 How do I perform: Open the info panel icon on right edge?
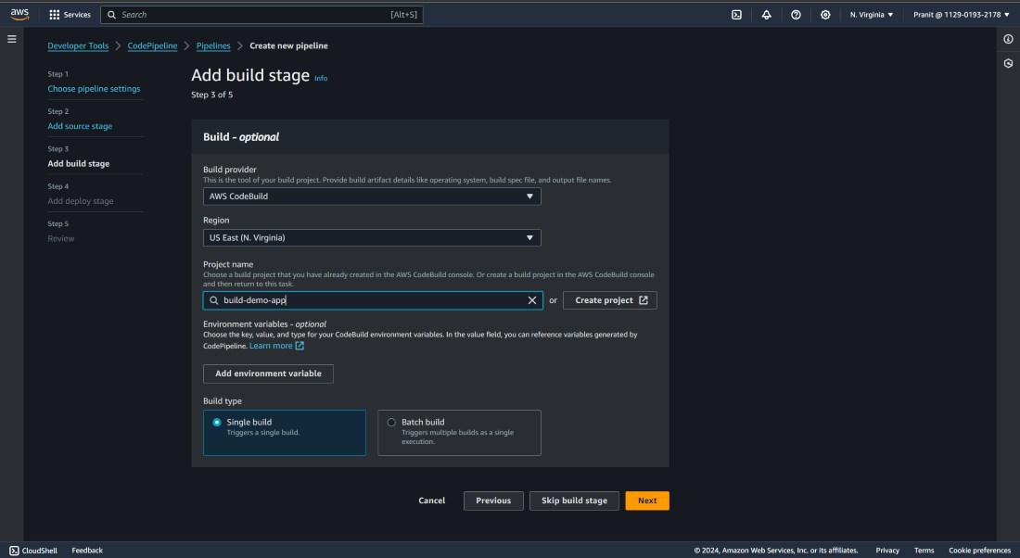coord(1008,39)
